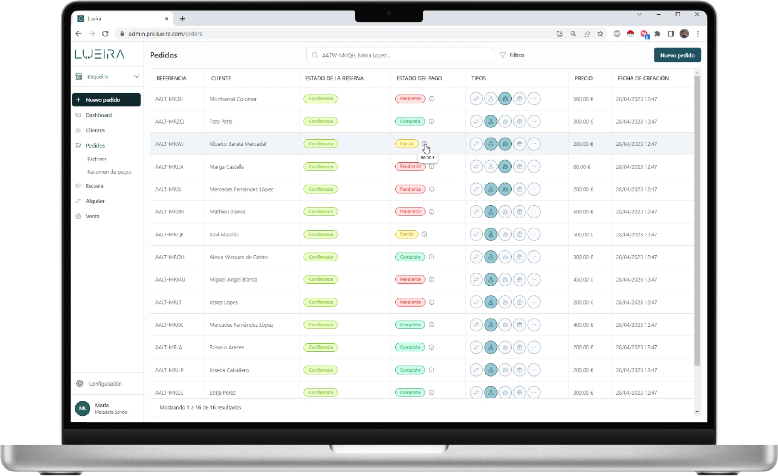Image resolution: width=778 pixels, height=476 pixels.
Task: Select Clientes in the sidebar
Action: tap(95, 130)
